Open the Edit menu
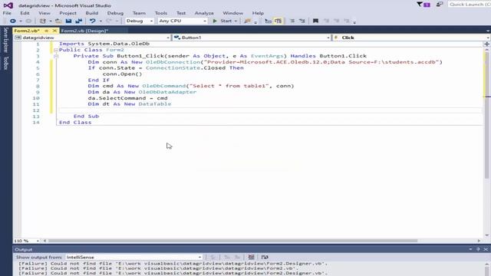Viewport: 491px width, 276px height. [x=25, y=13]
